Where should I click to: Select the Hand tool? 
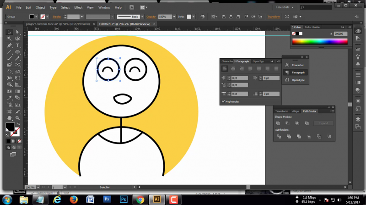10,117
